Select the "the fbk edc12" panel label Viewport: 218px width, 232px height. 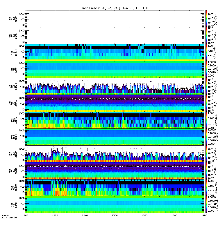coord(14,188)
